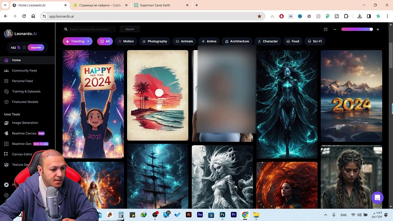Click the Search button
The image size is (393, 221).
click(130, 29)
